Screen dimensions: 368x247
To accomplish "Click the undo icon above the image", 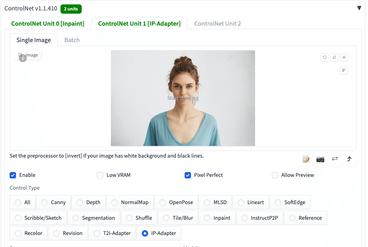I will [325, 57].
